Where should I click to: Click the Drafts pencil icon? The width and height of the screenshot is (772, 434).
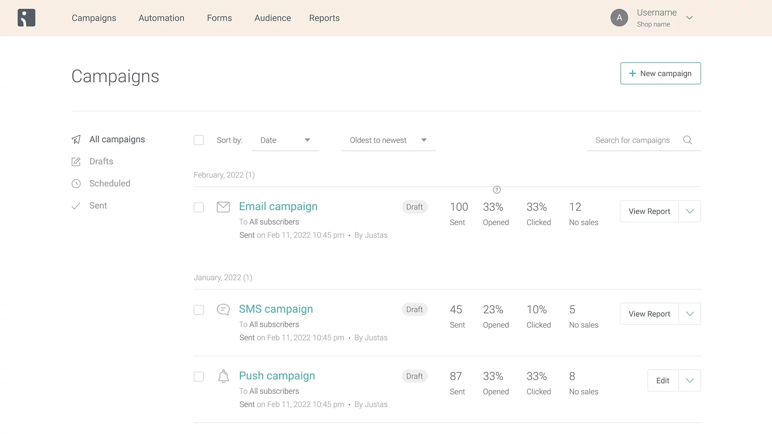(76, 162)
